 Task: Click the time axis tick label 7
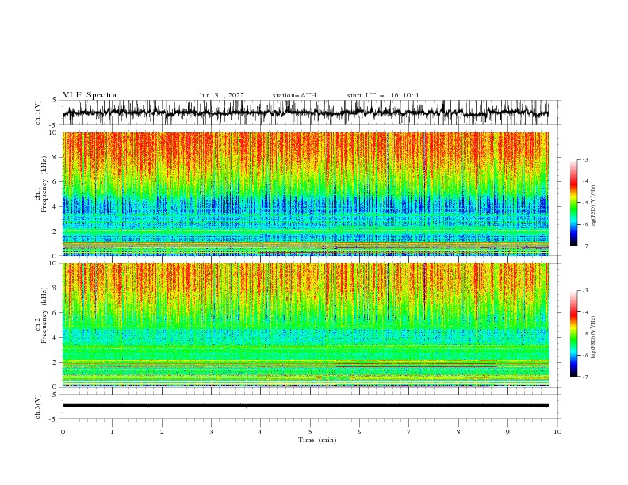[x=409, y=432]
